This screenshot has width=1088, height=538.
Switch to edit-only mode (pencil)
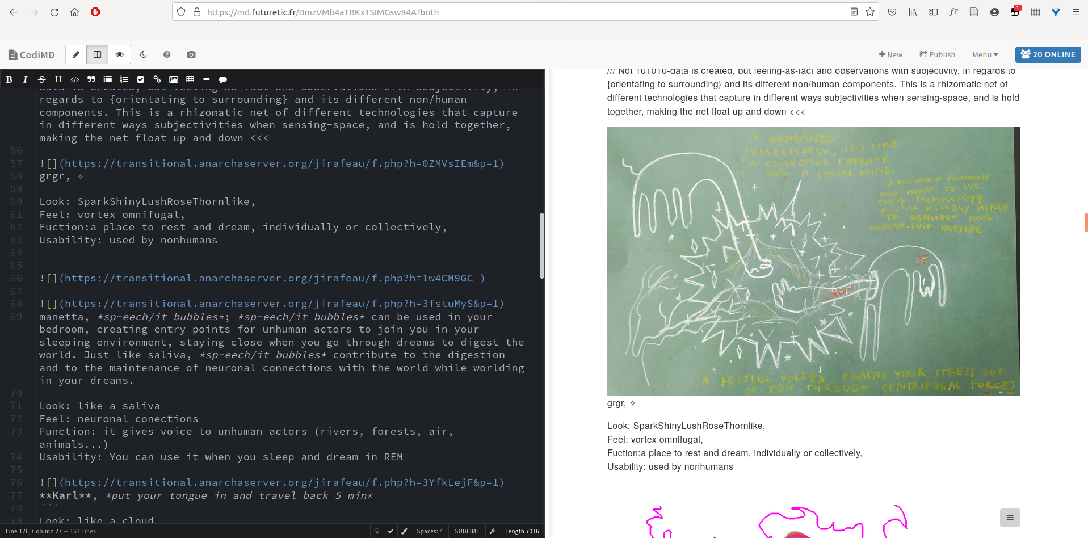(x=76, y=54)
